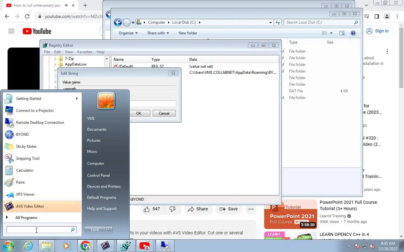Image resolution: width=404 pixels, height=252 pixels.
Task: Click Chrome new tab plus button
Action: click(85, 5)
